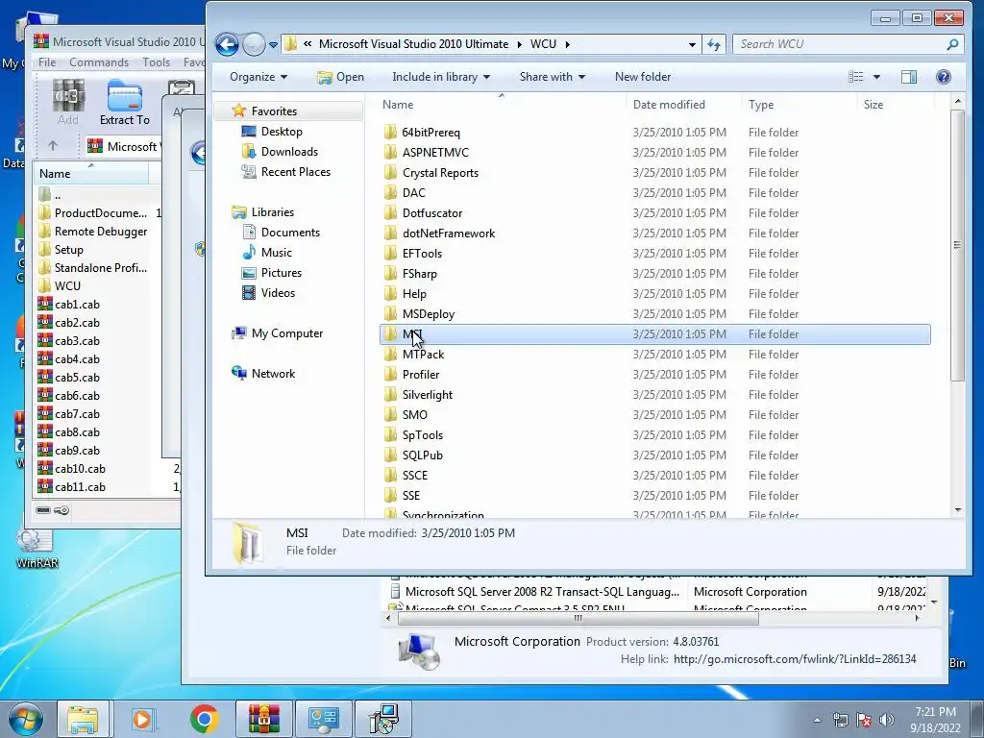
Task: Select the SSCE folder icon
Action: (390, 475)
